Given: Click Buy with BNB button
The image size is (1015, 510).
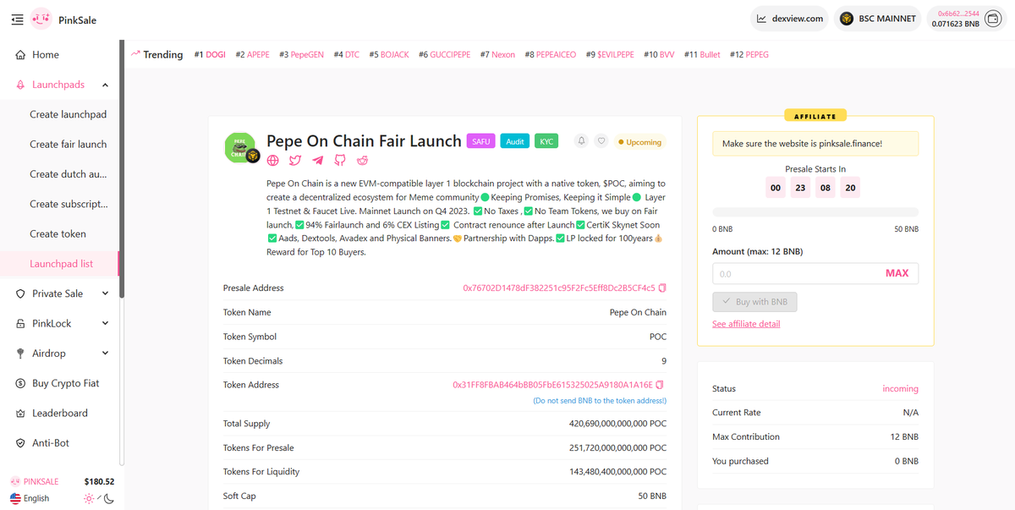Looking at the screenshot, I should pos(754,302).
